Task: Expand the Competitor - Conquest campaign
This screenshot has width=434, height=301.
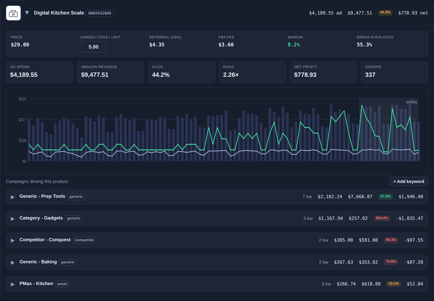Action: tap(13, 240)
